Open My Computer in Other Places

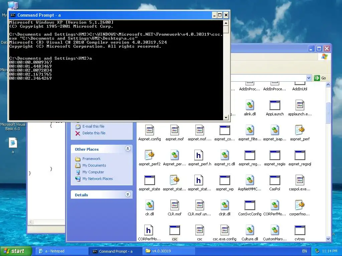93,172
